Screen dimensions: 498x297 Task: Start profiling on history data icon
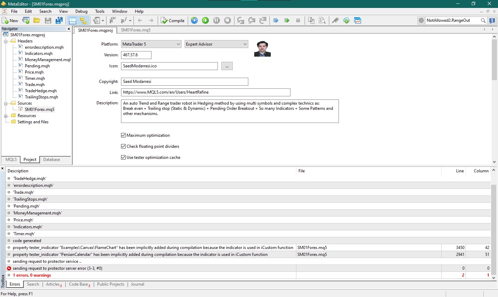tap(287, 20)
